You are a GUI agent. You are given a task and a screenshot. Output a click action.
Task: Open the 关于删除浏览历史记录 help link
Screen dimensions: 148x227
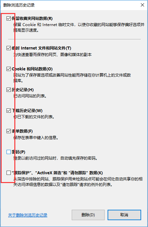click(28, 215)
